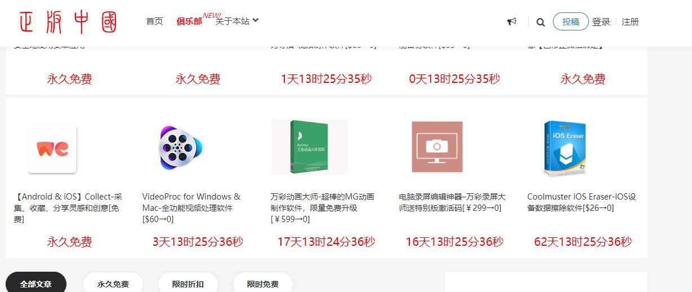Open search with the magnifier icon
The height and width of the screenshot is (292, 692).
click(x=541, y=22)
